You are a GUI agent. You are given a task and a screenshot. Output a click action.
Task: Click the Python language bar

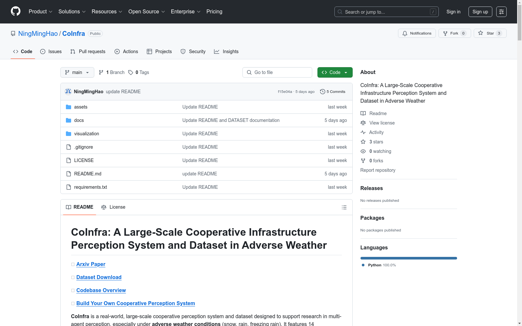[409, 258]
